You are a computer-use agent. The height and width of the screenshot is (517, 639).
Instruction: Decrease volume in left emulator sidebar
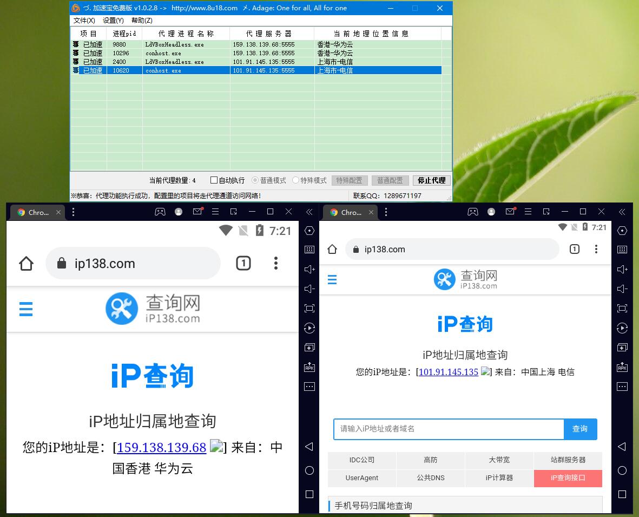[x=309, y=289]
